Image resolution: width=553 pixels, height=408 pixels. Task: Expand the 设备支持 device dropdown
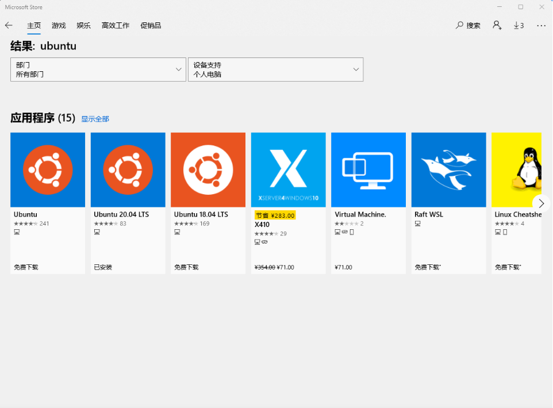[x=275, y=70]
